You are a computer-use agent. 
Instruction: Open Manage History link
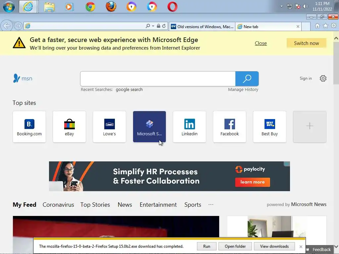(243, 89)
